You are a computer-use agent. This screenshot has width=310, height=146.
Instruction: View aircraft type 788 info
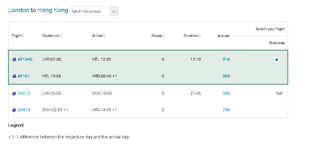tap(226, 110)
